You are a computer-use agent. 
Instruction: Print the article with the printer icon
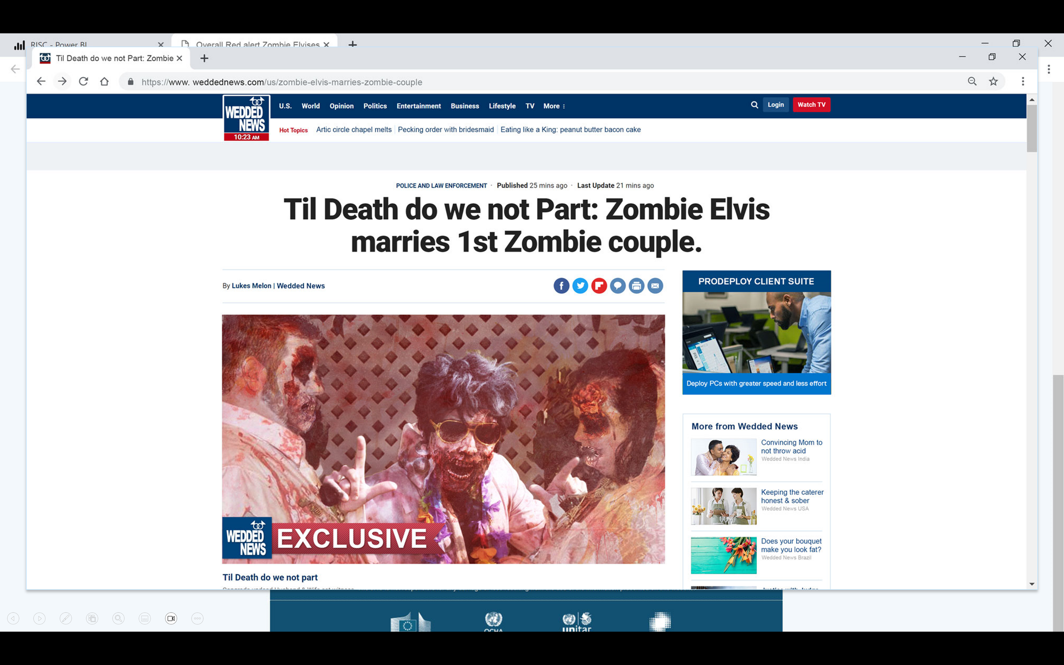636,286
